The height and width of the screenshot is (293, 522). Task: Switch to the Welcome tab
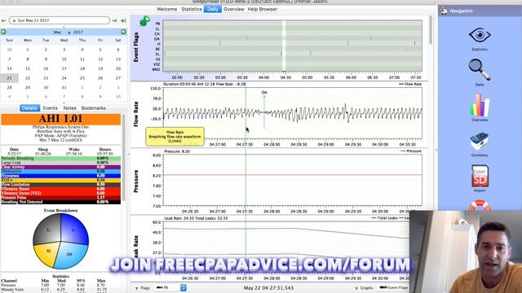(166, 9)
